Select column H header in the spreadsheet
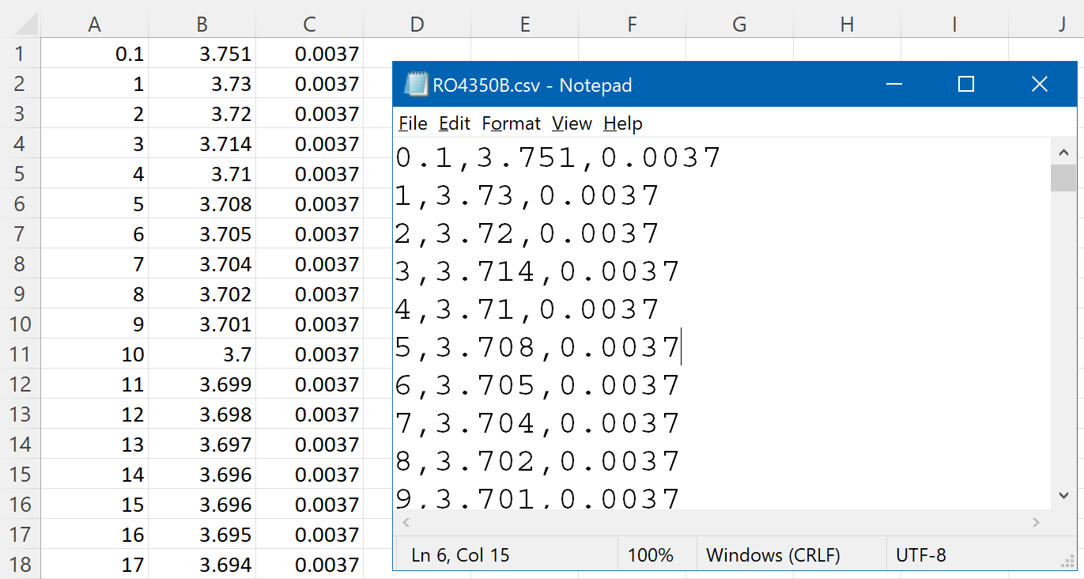The width and height of the screenshot is (1084, 579). click(x=847, y=25)
